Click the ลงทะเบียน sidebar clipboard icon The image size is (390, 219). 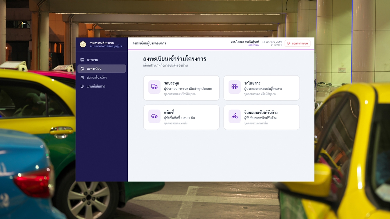[82, 69]
